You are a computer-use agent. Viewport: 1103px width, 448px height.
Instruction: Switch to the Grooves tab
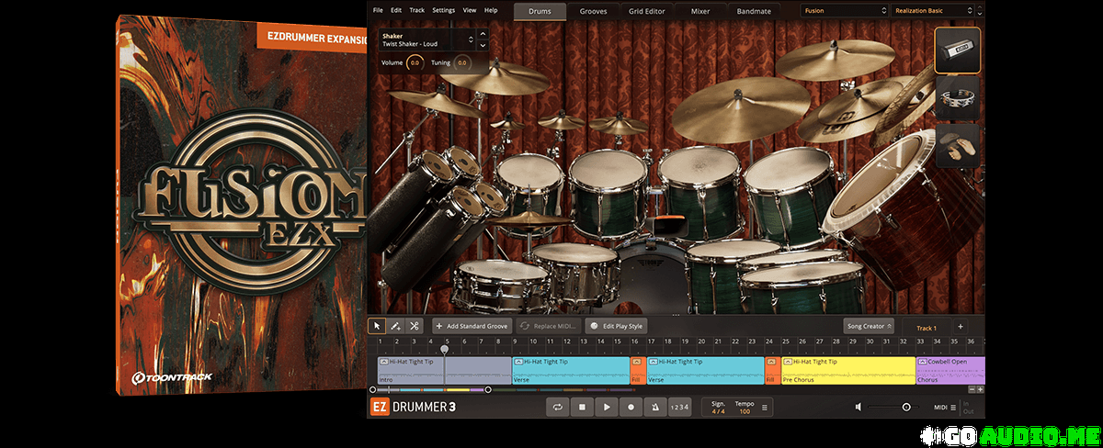pos(593,11)
